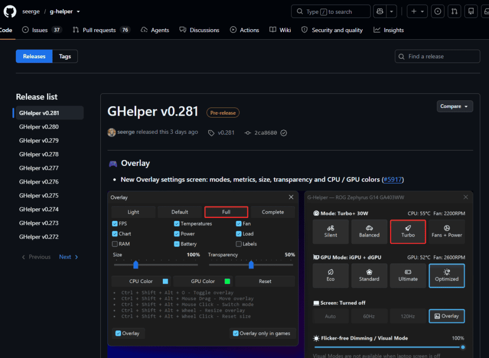
Task: Open the Compare dropdown
Action: click(x=455, y=107)
